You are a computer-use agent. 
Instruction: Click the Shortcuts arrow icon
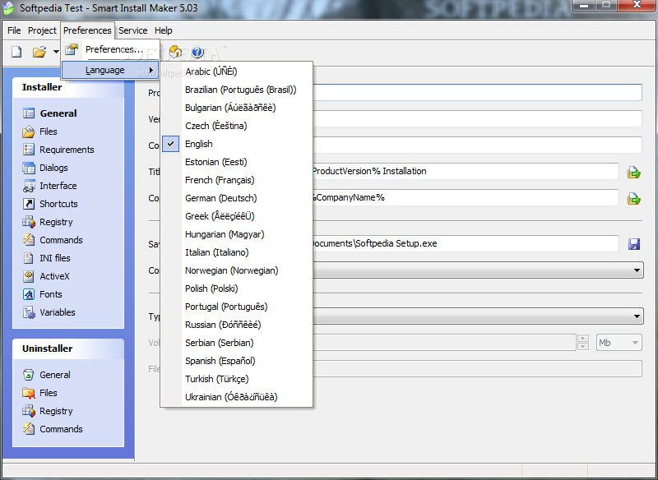tap(29, 204)
